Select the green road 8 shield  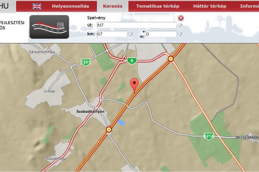coord(132,61)
